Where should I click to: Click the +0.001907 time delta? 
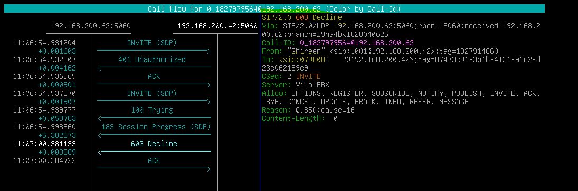(57, 102)
